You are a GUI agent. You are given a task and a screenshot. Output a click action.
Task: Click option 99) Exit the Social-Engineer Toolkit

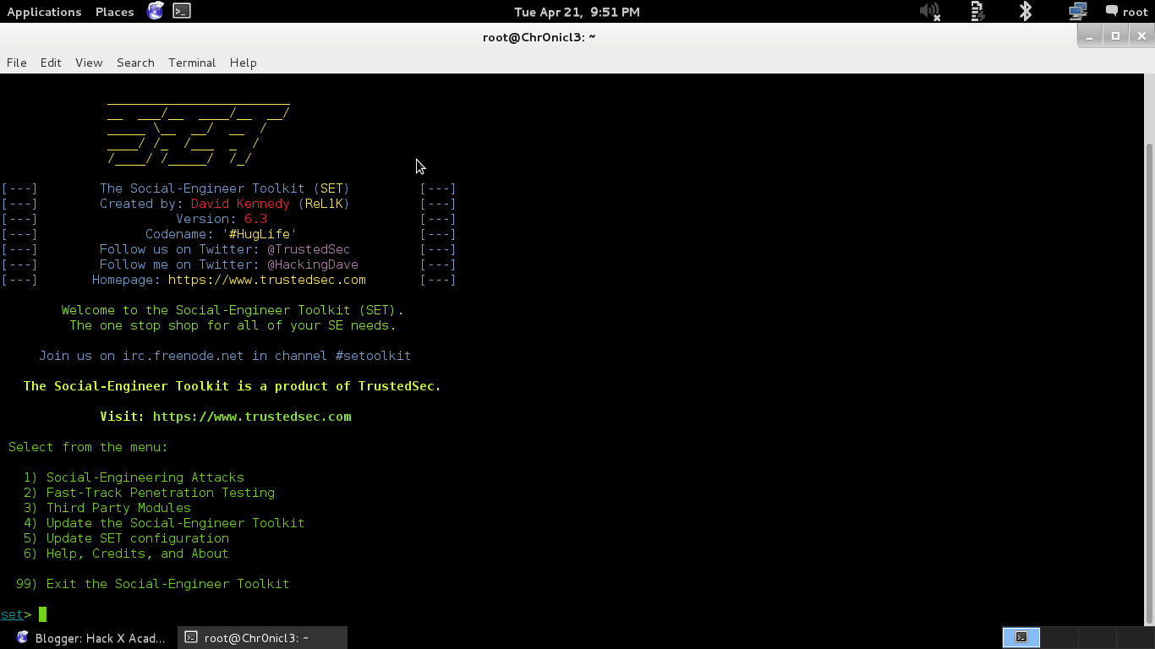coord(153,584)
